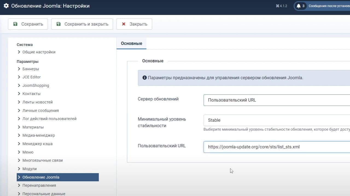350x196 pixels.
Task: Click inside the Пользовательский URL field
Action: [277, 147]
